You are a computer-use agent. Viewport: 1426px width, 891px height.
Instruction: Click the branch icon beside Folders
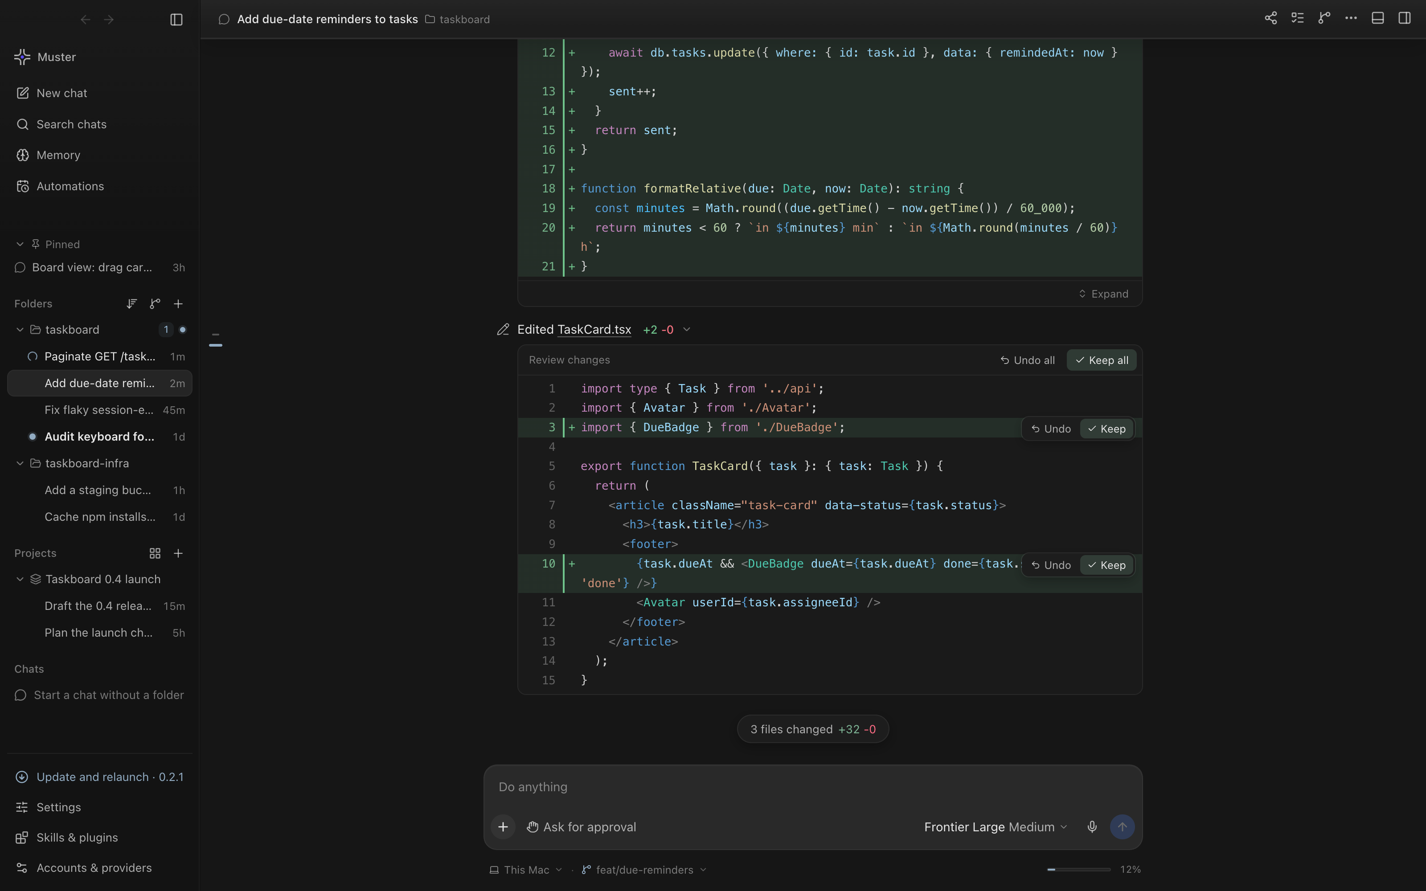point(155,303)
